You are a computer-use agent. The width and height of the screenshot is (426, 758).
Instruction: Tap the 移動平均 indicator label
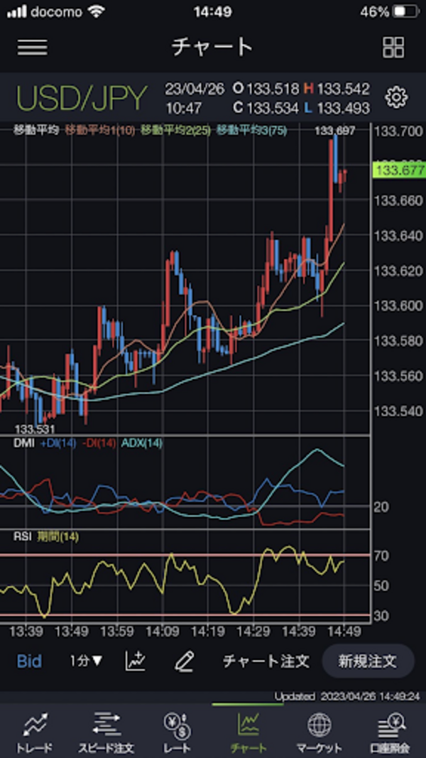(37, 130)
